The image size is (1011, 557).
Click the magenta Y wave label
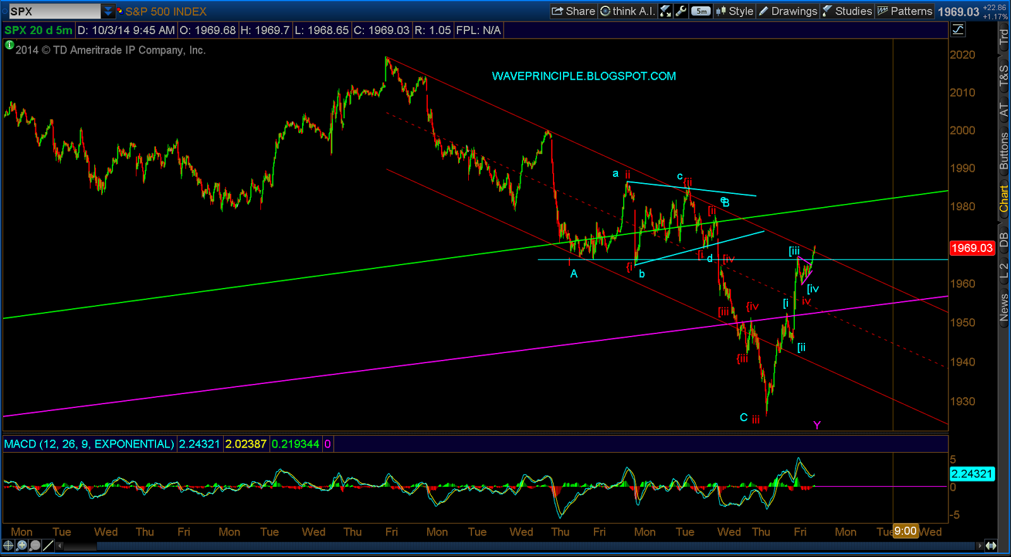(x=817, y=425)
